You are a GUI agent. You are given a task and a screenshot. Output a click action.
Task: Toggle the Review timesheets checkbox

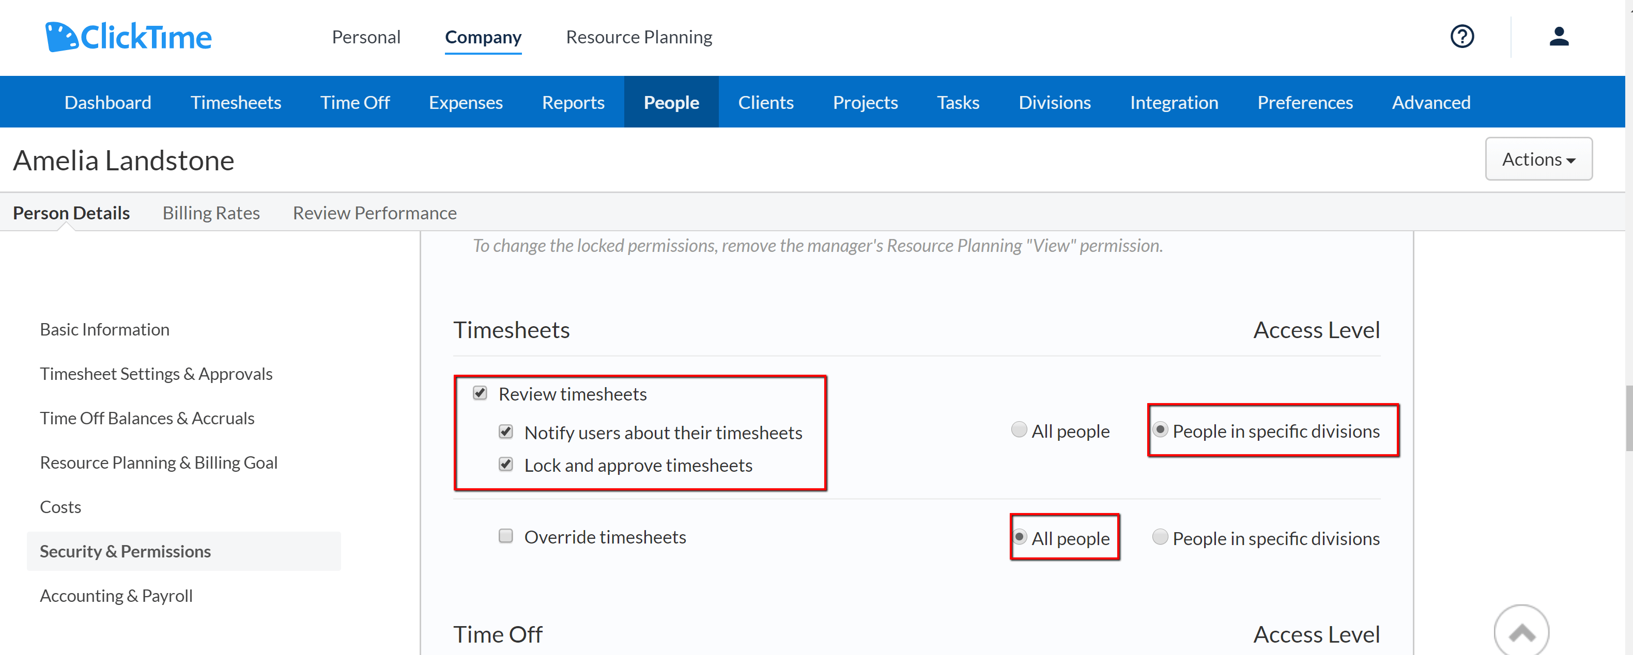coord(480,393)
